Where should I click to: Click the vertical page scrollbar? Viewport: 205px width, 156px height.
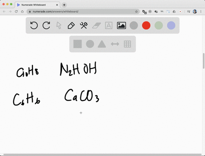pyautogui.click(x=204, y=61)
